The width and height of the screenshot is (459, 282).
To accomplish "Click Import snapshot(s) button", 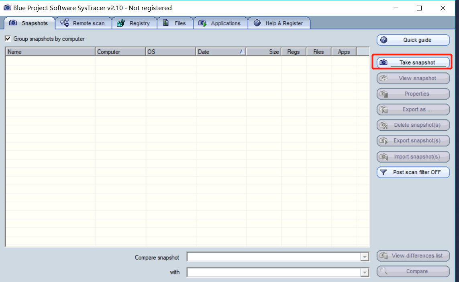I will coord(413,156).
